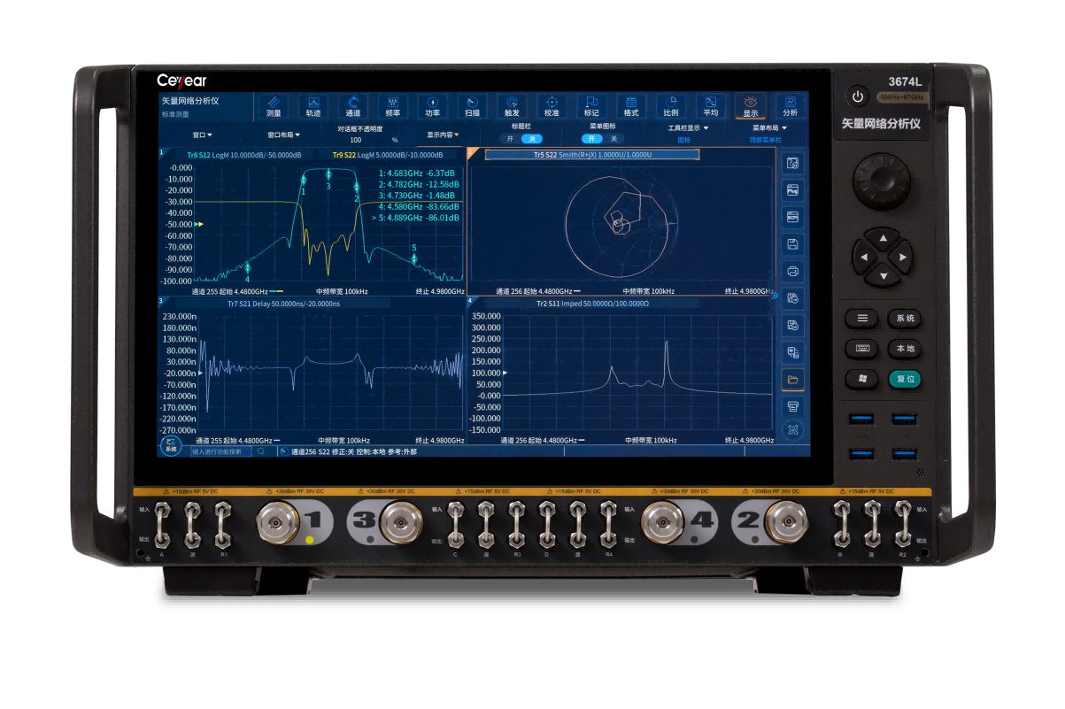Switch 标题栏 toggle to 关 option
The width and height of the screenshot is (1065, 709).
coord(531,139)
